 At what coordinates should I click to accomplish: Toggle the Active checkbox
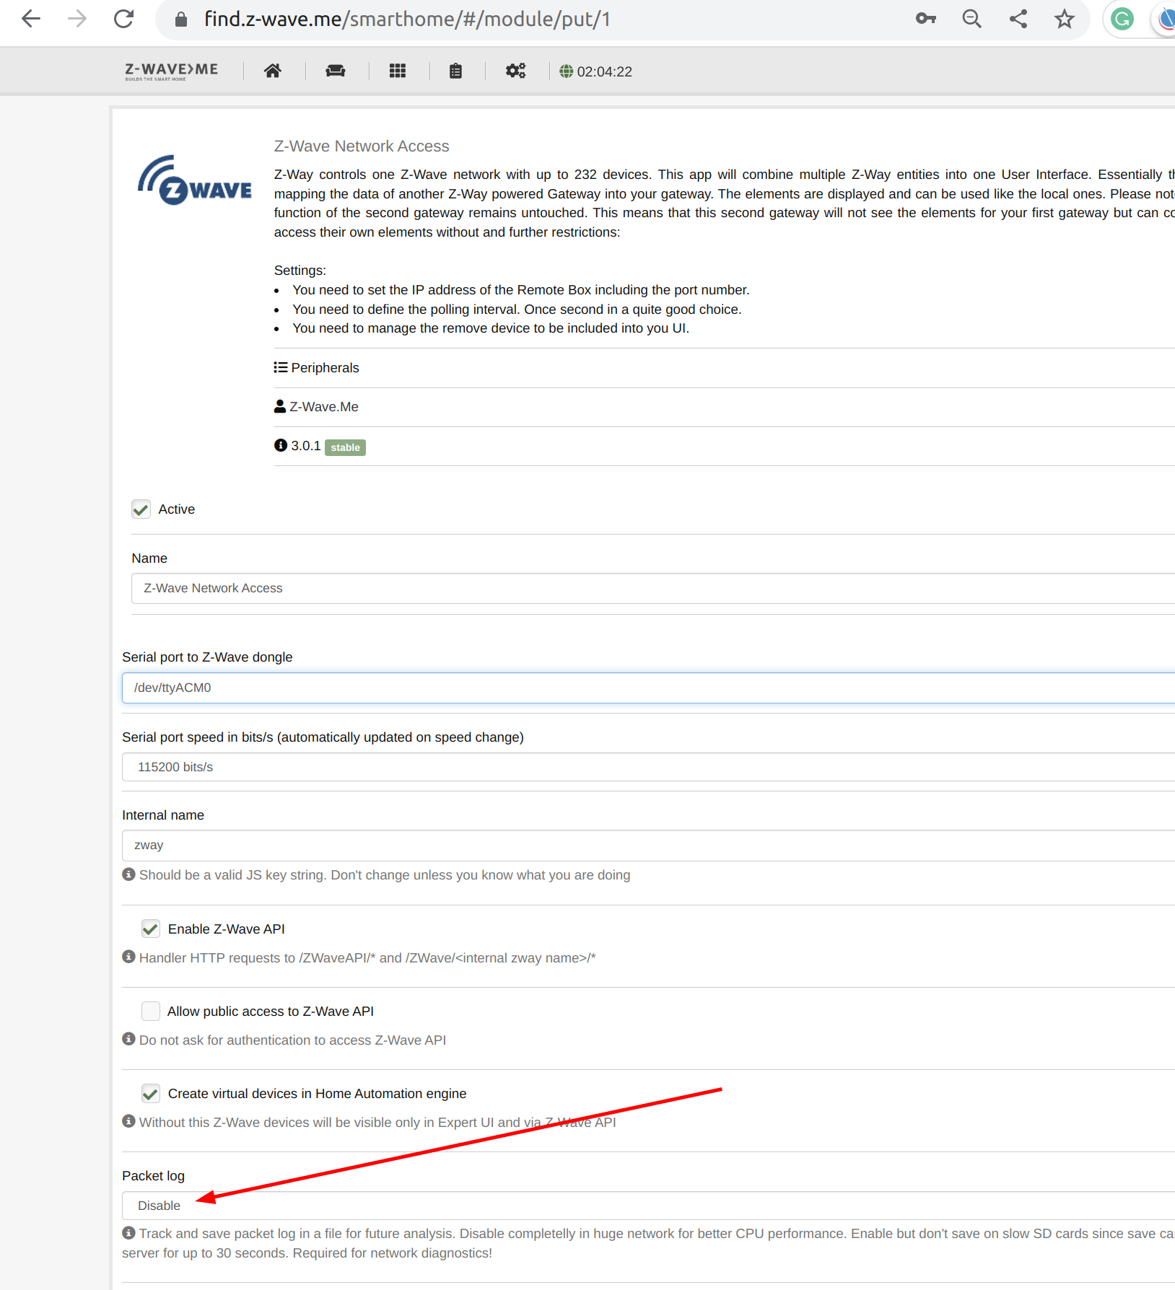141,509
